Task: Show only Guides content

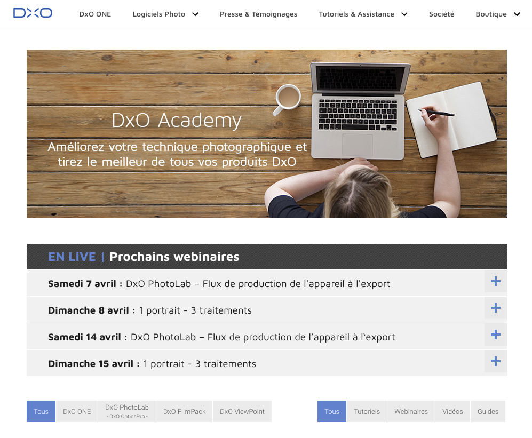Action: 488,411
